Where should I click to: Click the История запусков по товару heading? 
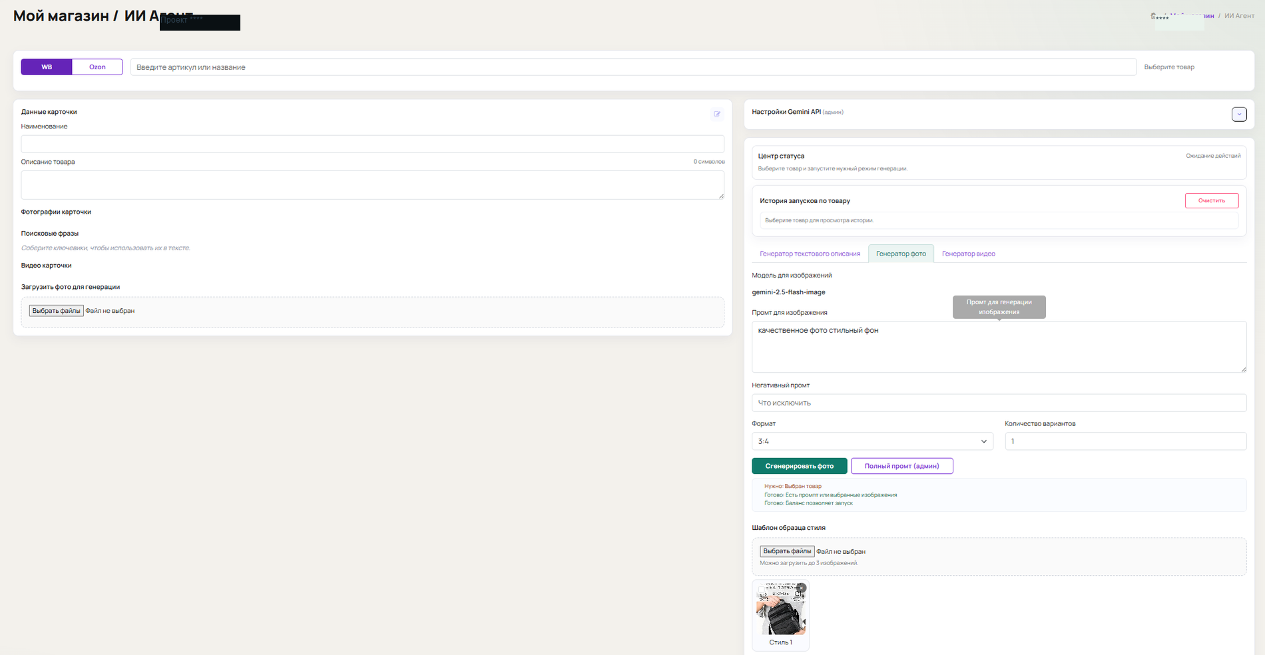click(x=805, y=201)
